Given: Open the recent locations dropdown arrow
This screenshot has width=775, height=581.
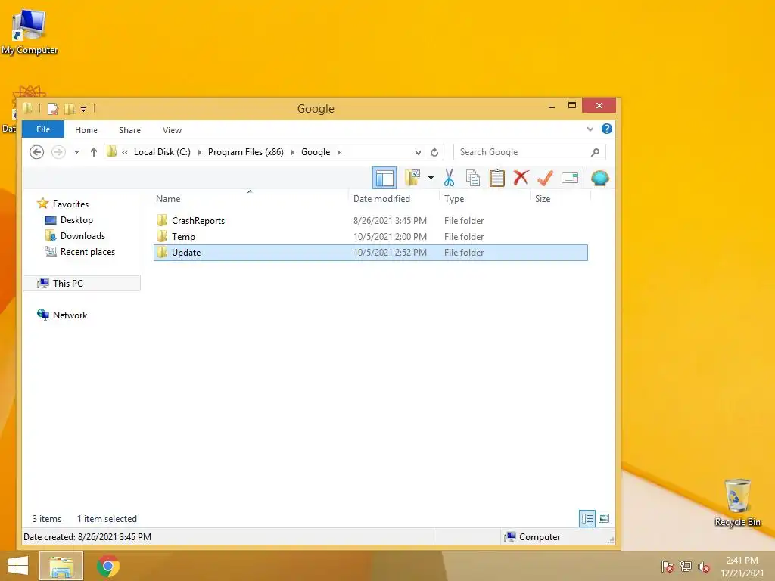Looking at the screenshot, I should [76, 152].
